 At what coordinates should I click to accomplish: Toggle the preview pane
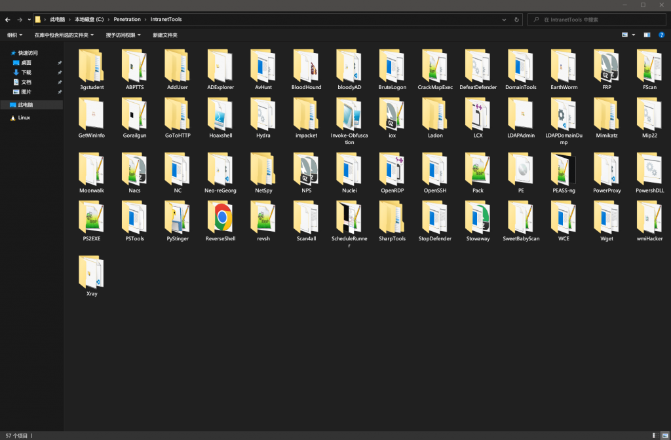[x=647, y=35]
